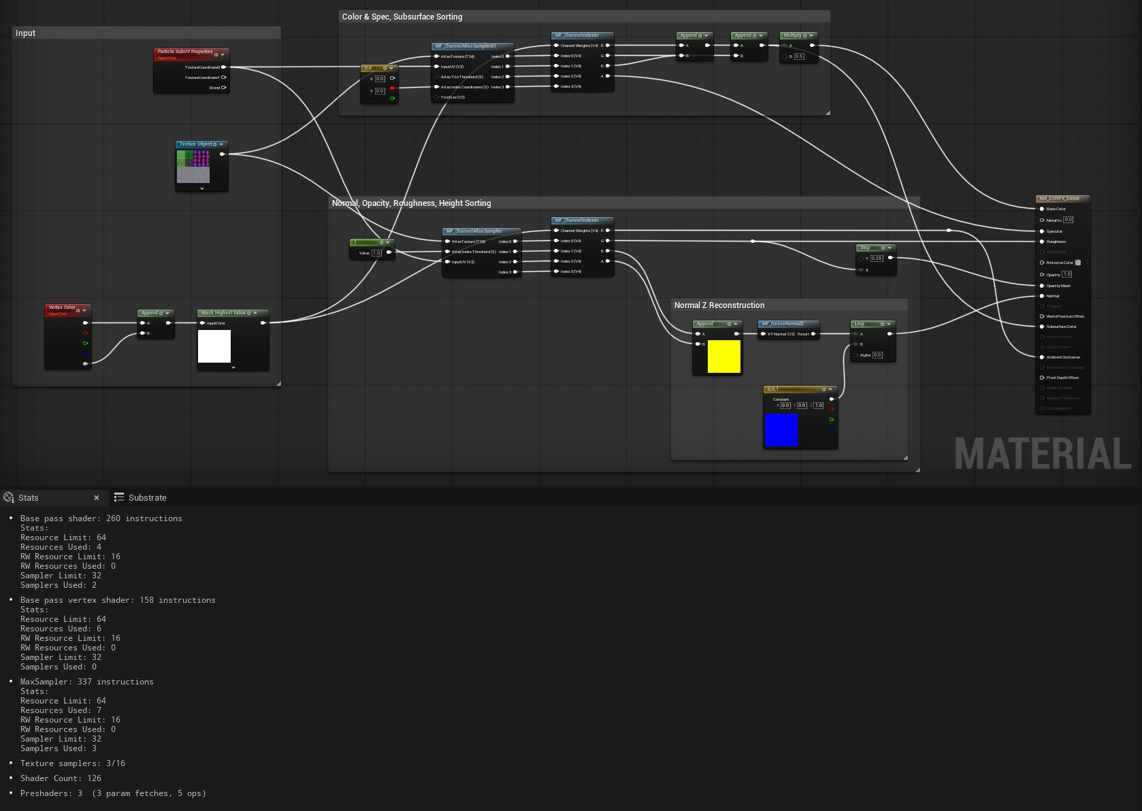Open the Emissive Color swatch
1142x811 pixels.
[1078, 263]
